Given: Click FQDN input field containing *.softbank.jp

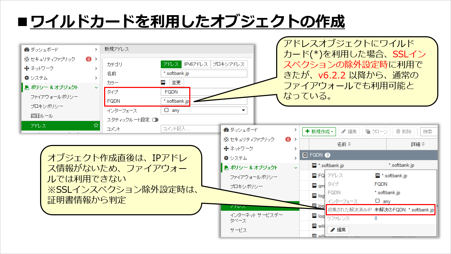Looking at the screenshot, I should (x=204, y=101).
